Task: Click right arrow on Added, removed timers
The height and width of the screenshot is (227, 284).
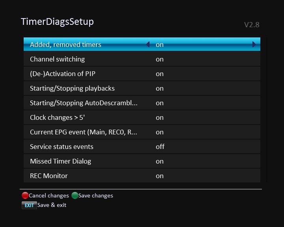Action: [x=254, y=45]
